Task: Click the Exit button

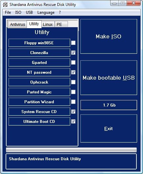Action: [109, 128]
